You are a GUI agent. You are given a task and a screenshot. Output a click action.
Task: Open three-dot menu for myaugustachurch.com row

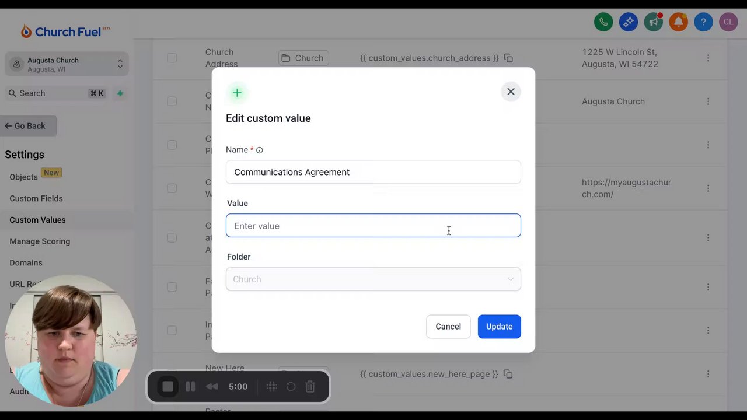point(708,188)
